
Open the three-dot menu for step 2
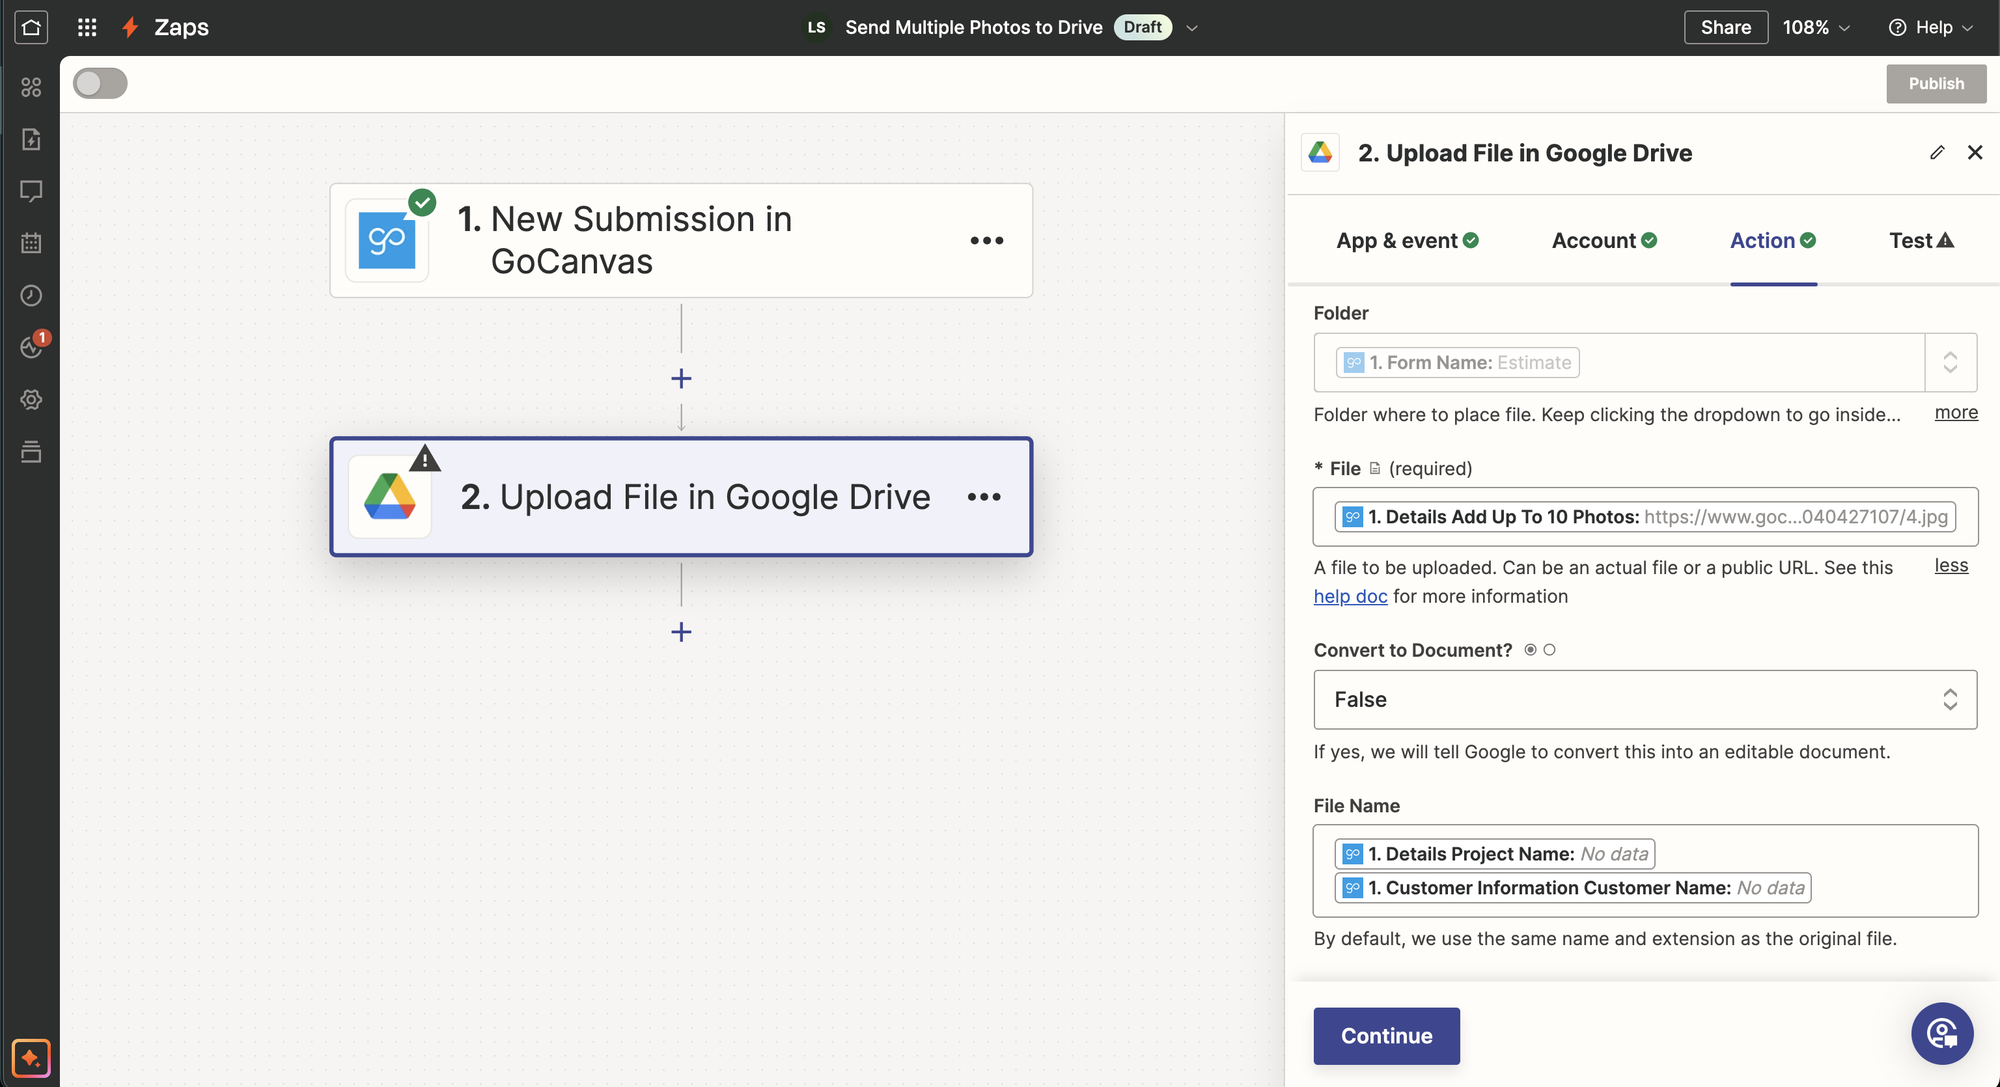(x=984, y=497)
